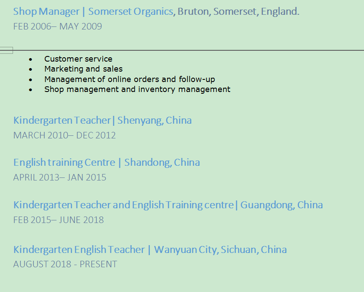The width and height of the screenshot is (364, 292).
Task: Click the "English training Centre" heading
Action: coord(64,163)
